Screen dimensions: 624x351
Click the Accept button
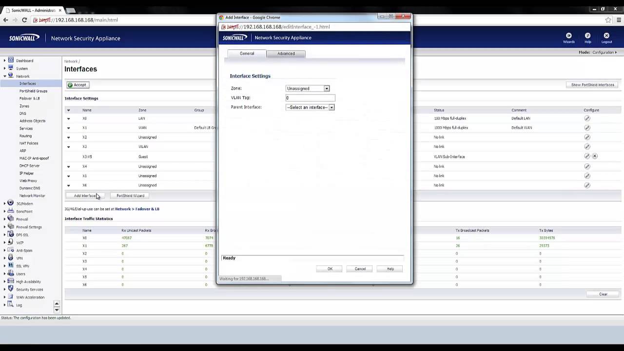[x=77, y=85]
